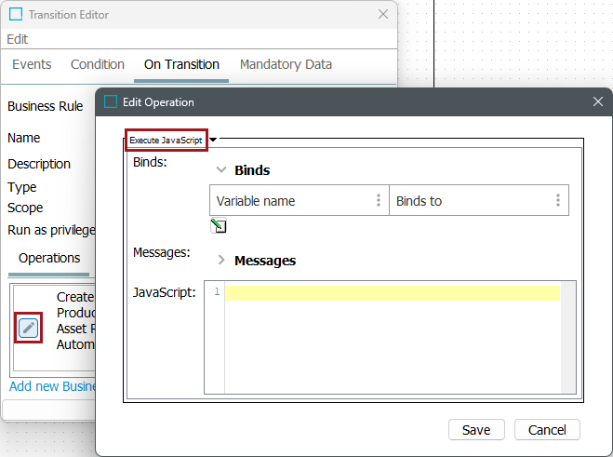Click the Variable name column header
Screen dimensions: 613x457
tap(300, 200)
